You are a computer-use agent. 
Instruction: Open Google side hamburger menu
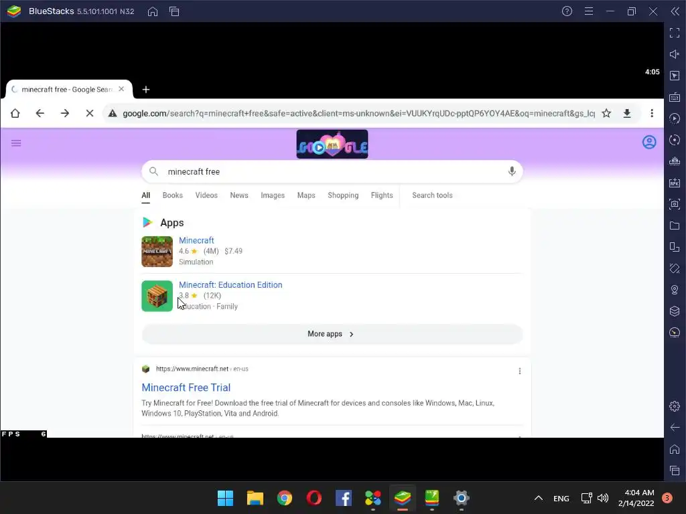tap(16, 143)
